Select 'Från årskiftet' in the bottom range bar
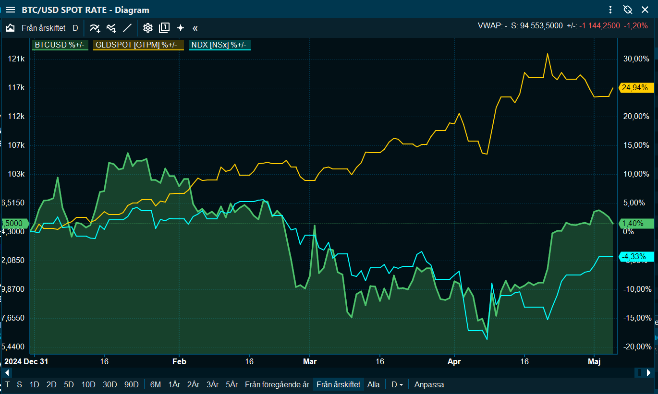 click(339, 384)
